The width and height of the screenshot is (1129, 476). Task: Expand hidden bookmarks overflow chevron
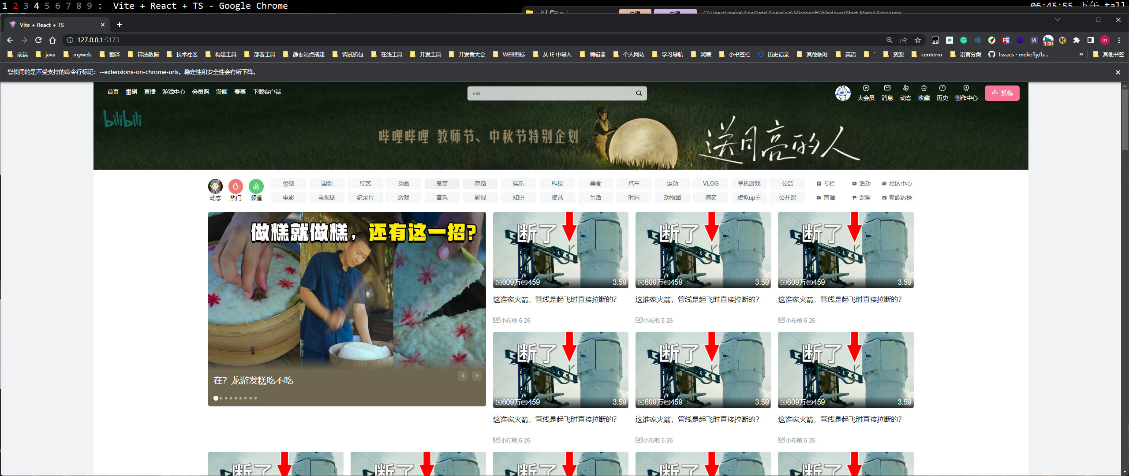click(1081, 54)
